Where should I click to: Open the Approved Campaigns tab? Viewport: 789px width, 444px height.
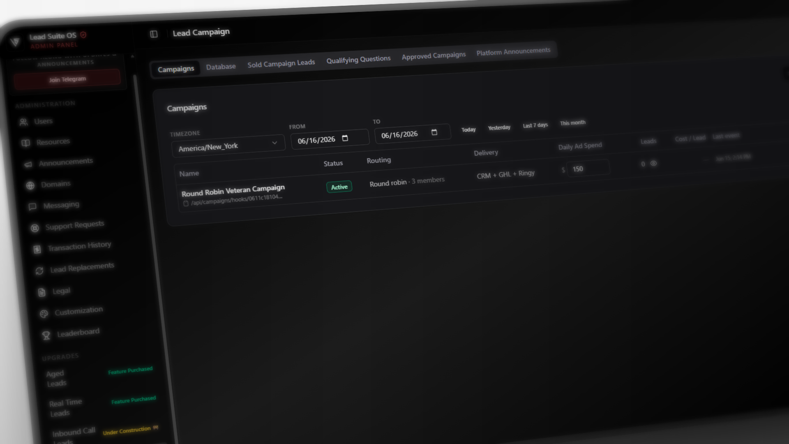(x=434, y=55)
